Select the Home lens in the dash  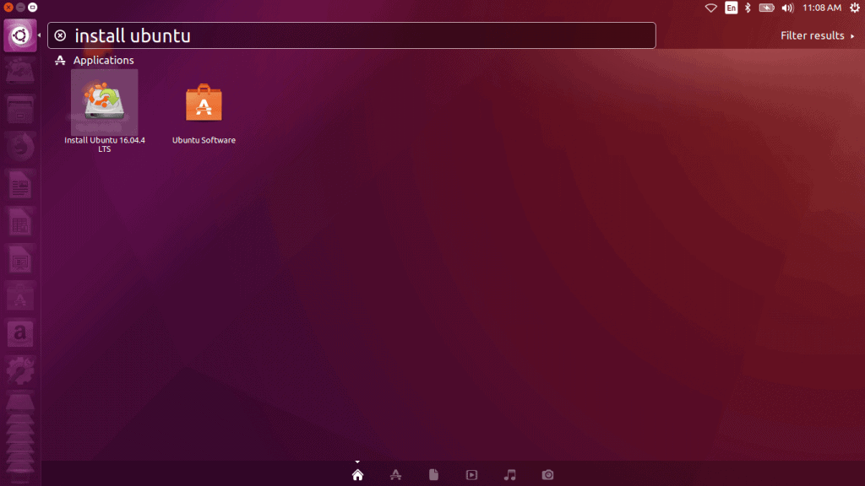click(357, 474)
